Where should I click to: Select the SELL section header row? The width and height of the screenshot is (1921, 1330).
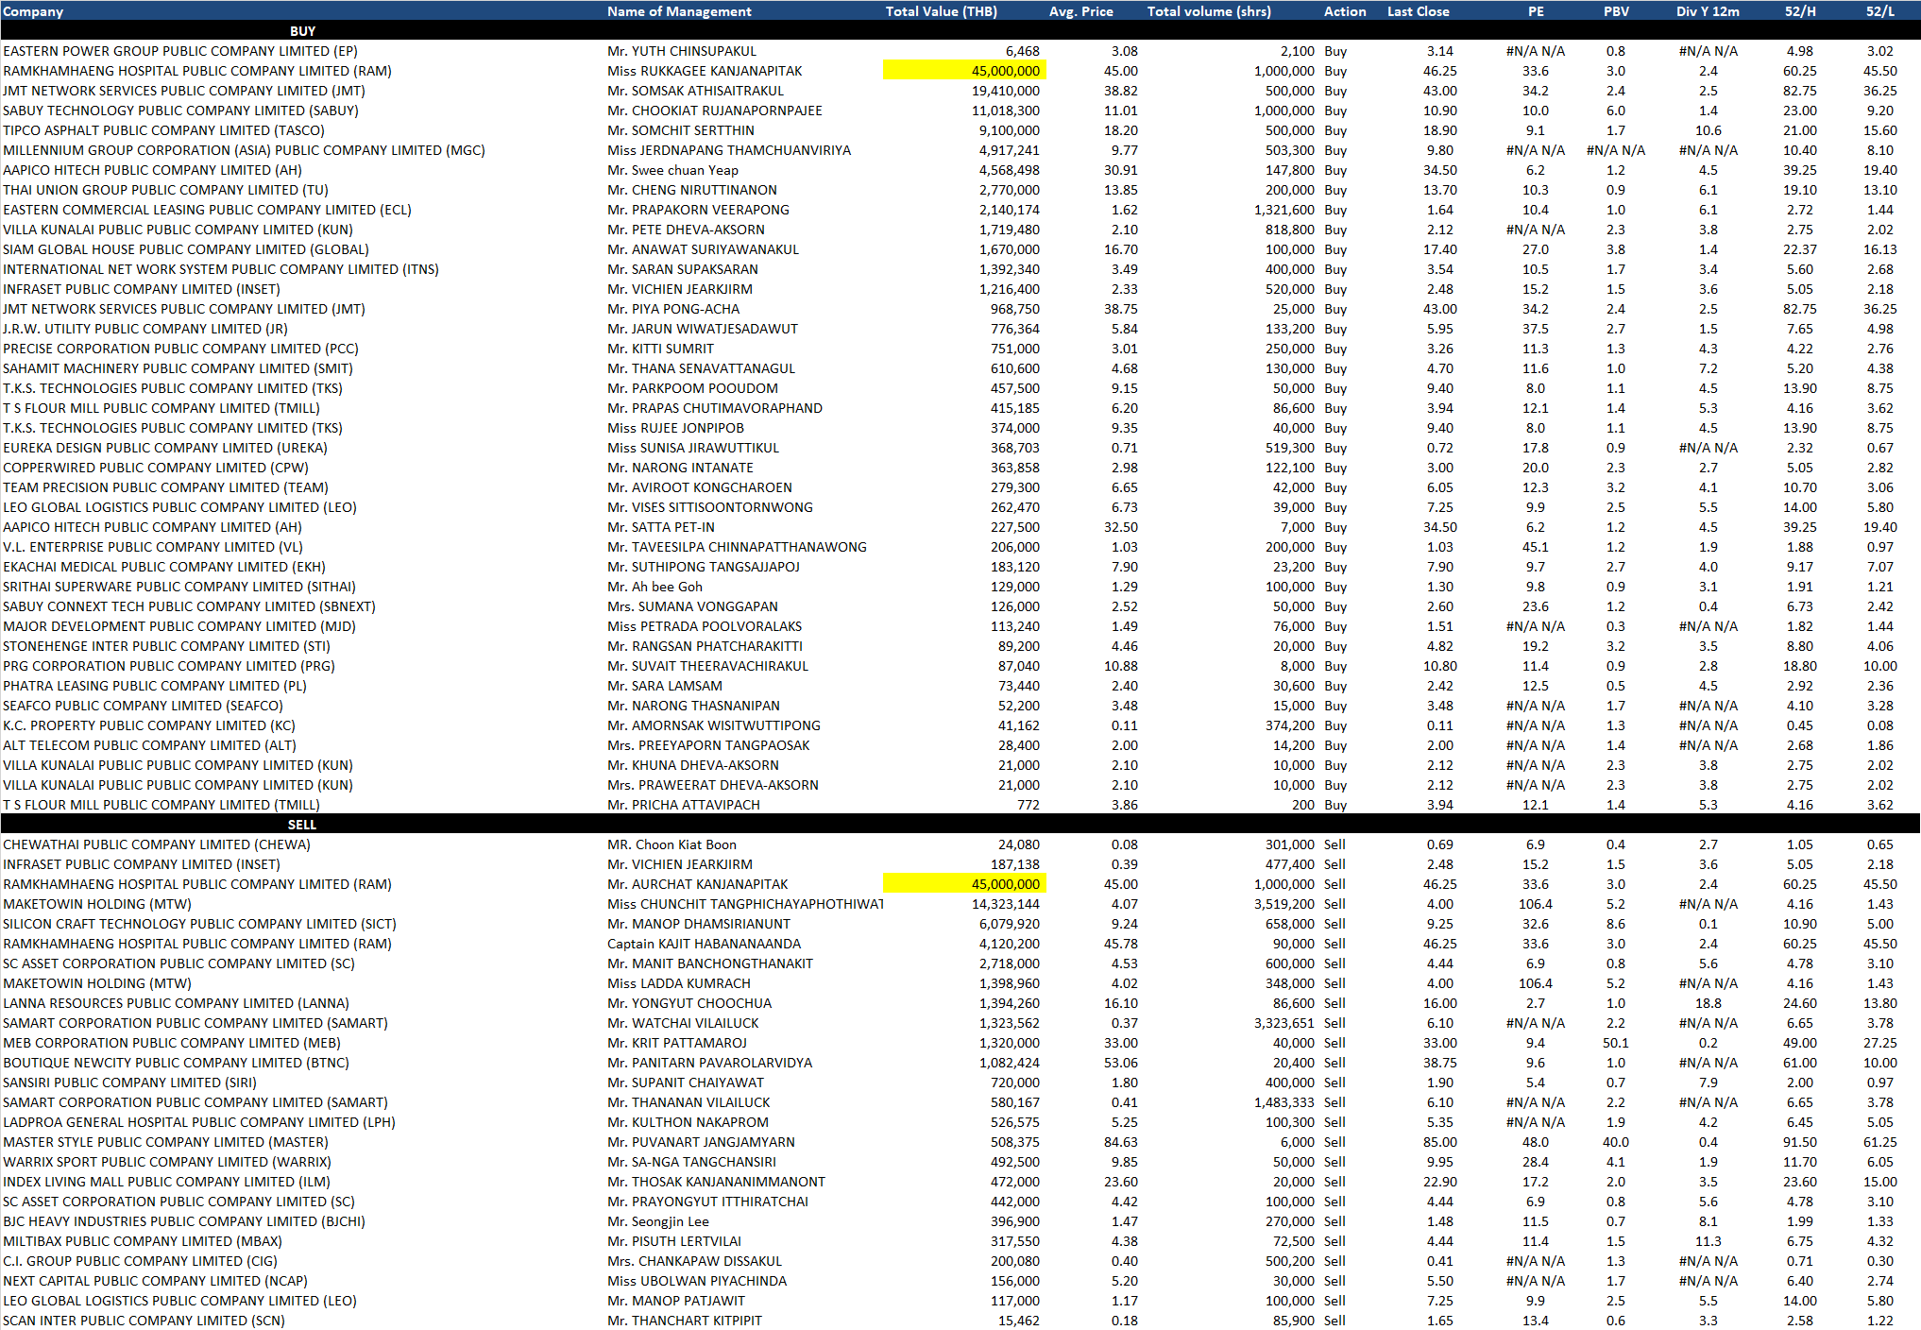(302, 825)
